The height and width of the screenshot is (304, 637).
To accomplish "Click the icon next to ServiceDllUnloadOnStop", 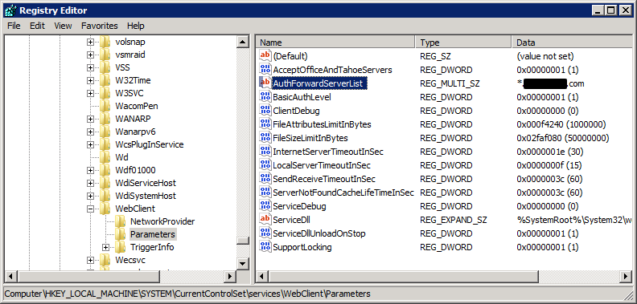I will pos(265,233).
